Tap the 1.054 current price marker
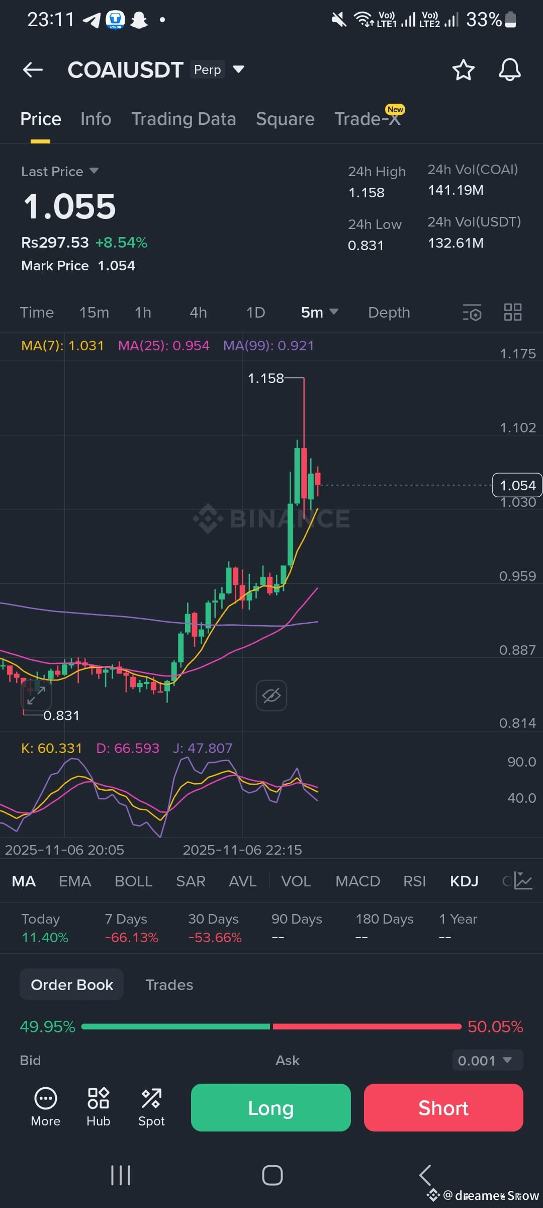The height and width of the screenshot is (1208, 543). (x=517, y=485)
